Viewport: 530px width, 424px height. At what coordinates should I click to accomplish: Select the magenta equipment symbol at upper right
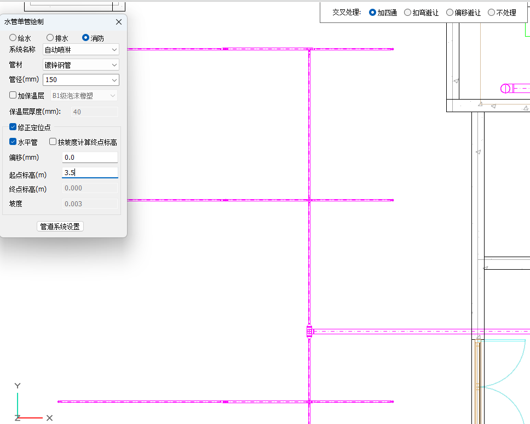pyautogui.click(x=506, y=89)
